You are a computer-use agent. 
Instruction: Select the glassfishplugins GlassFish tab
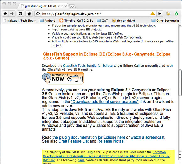43,6
